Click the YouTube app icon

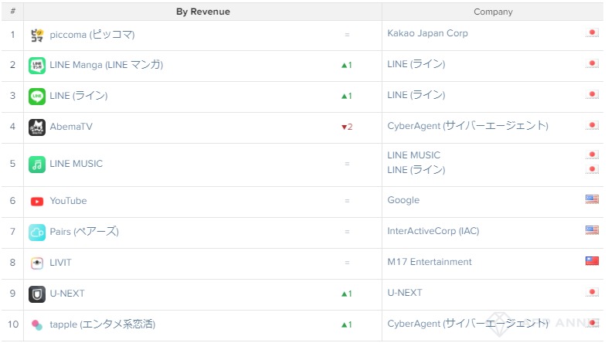(37, 202)
